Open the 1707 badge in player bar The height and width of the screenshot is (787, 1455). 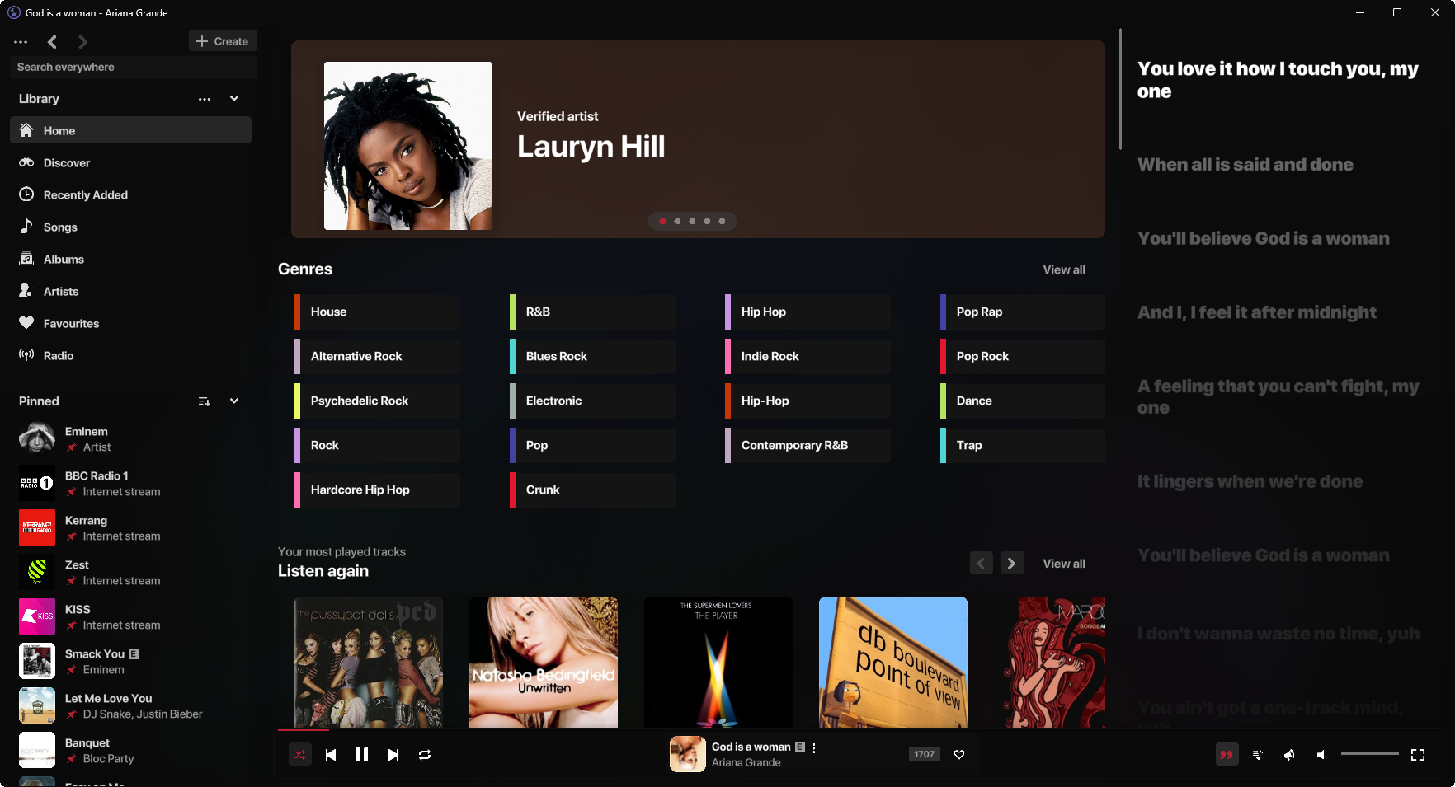(925, 754)
